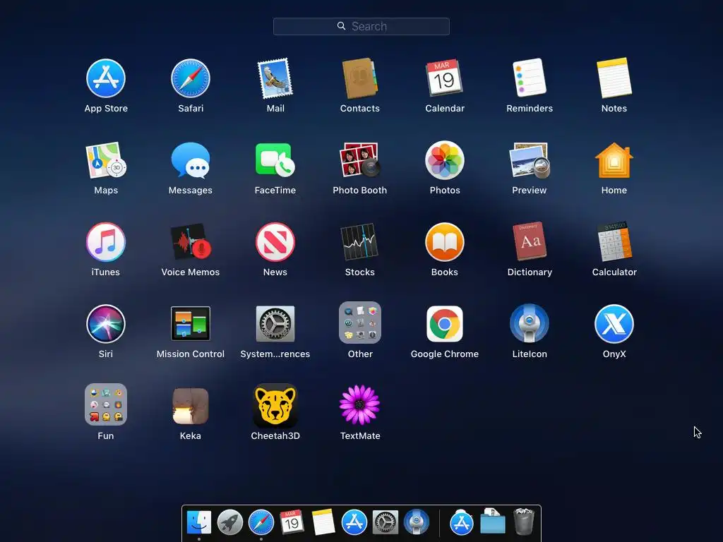Viewport: 723px width, 542px height.
Task: Open Calendar from the Dock
Action: pyautogui.click(x=292, y=523)
